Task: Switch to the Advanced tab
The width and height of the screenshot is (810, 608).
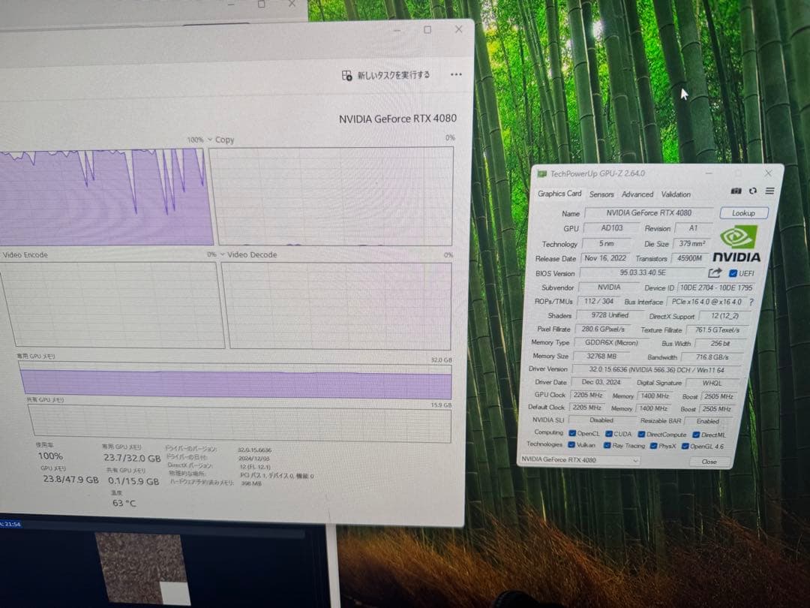Action: coord(637,194)
